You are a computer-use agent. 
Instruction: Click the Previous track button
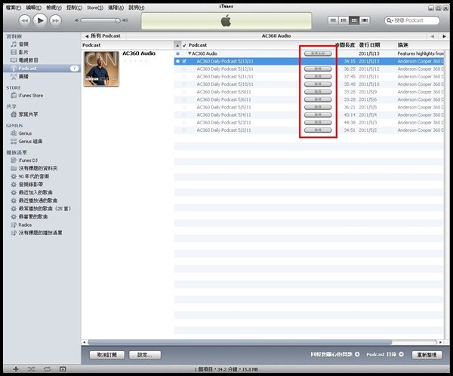pos(25,20)
